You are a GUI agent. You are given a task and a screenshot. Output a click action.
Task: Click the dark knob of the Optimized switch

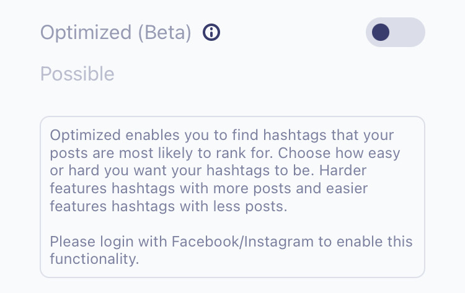click(x=381, y=32)
